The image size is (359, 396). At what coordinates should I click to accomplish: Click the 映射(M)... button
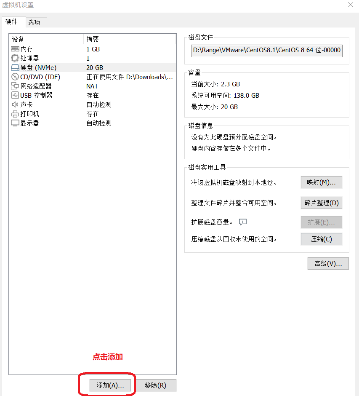tap(322, 182)
